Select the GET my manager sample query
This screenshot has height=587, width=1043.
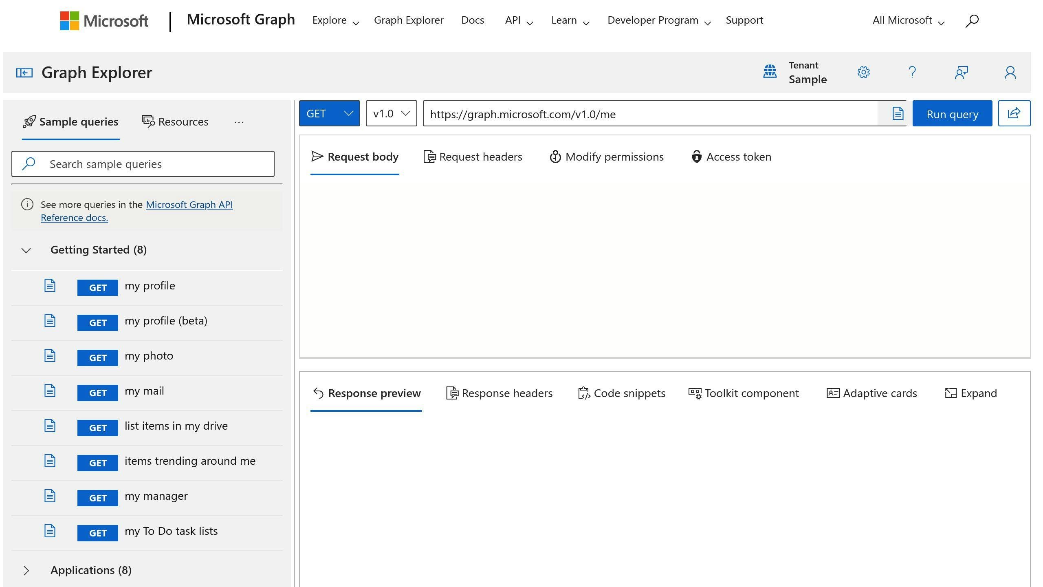point(147,498)
